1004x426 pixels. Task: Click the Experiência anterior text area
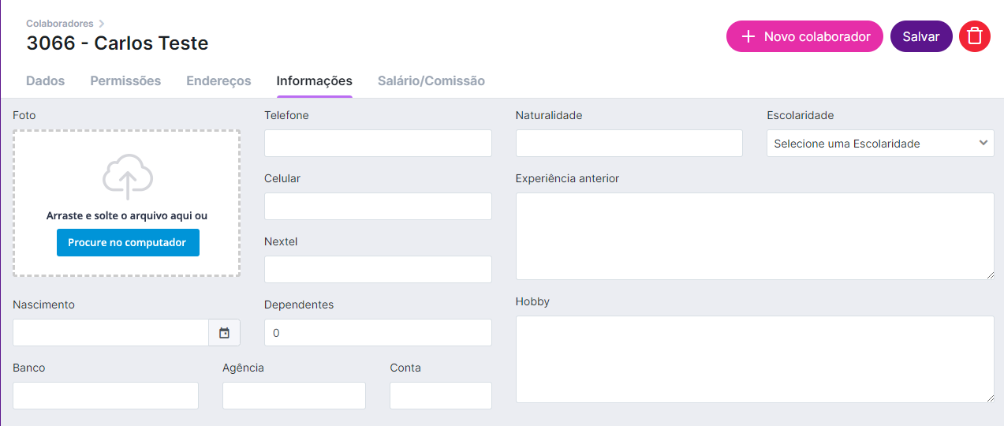pos(755,236)
